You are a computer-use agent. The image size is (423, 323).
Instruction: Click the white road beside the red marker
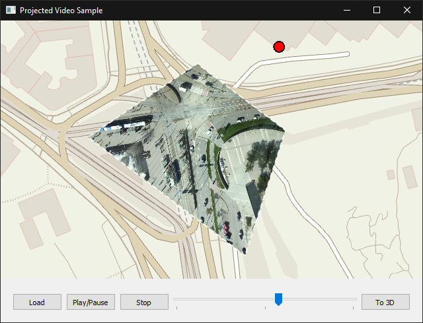coord(311,57)
